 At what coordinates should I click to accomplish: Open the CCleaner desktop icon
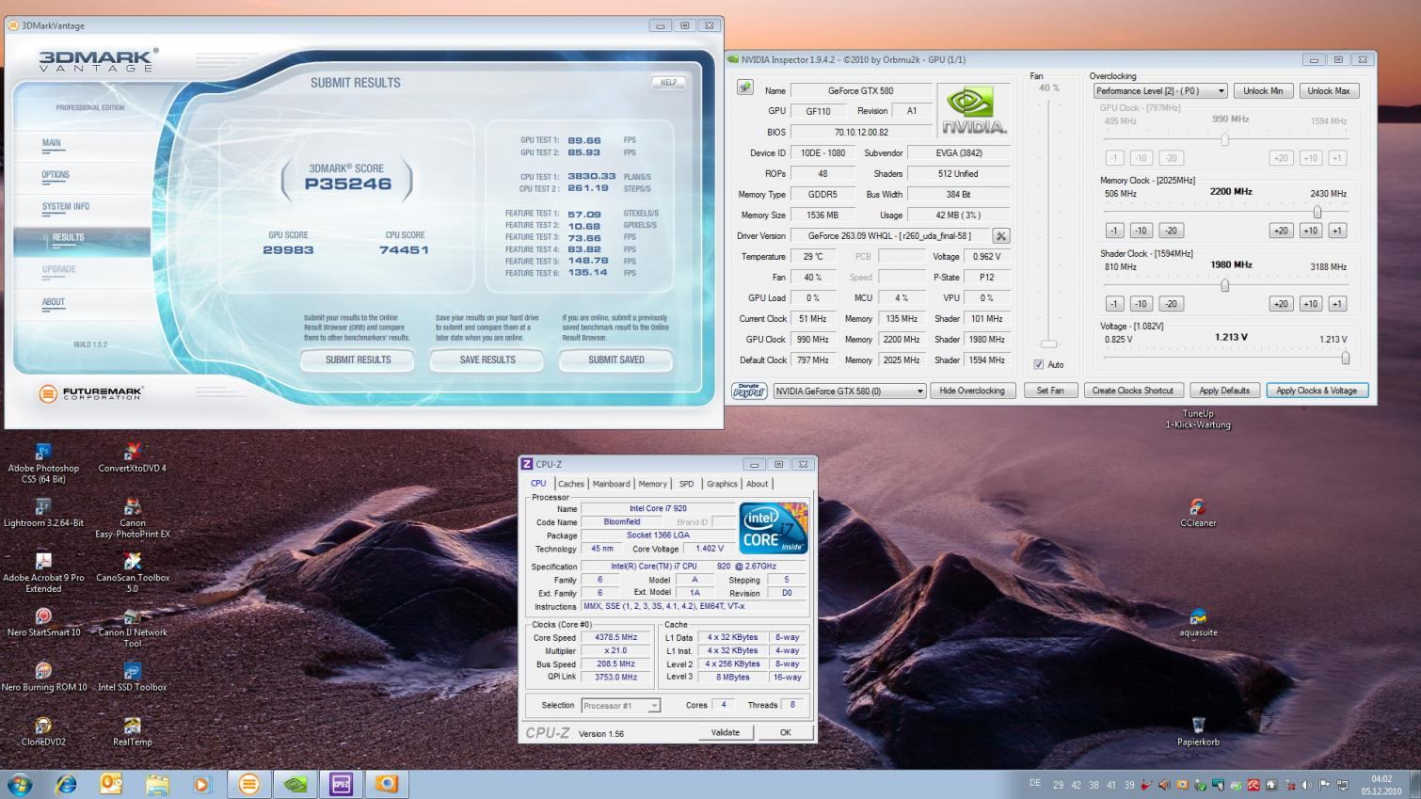[1198, 513]
